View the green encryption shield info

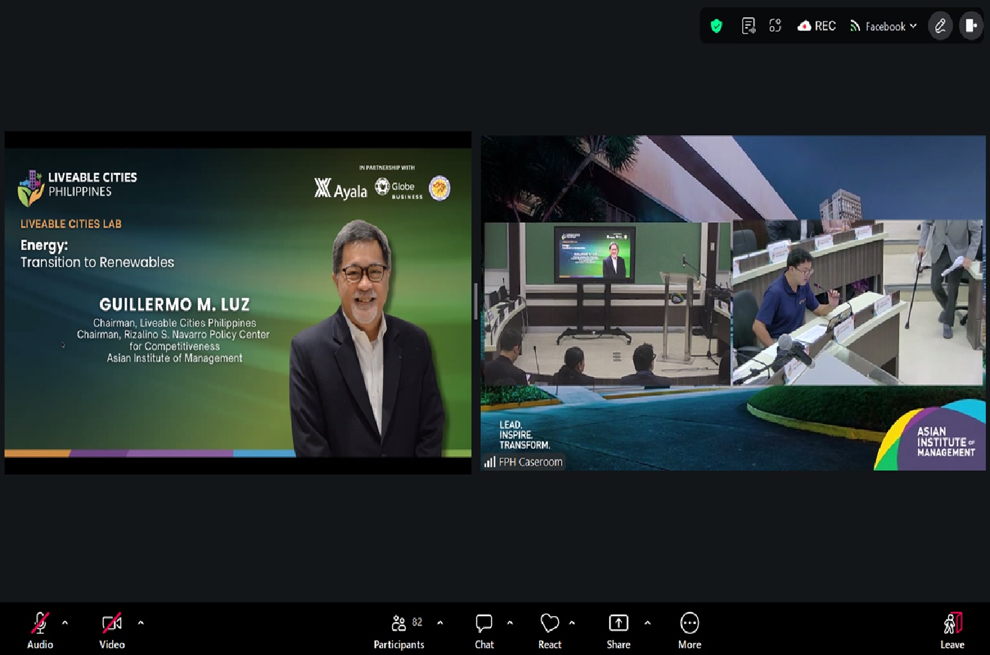716,26
